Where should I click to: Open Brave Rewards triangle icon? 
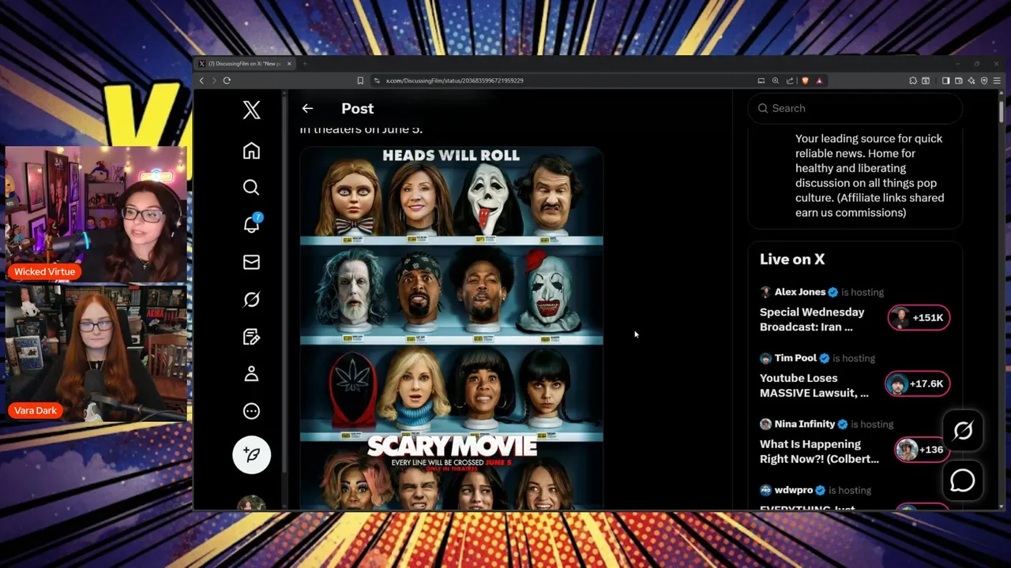pos(819,80)
